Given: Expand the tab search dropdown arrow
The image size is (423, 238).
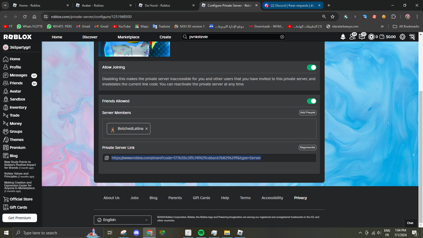Looking at the screenshot, I should [x=5, y=5].
